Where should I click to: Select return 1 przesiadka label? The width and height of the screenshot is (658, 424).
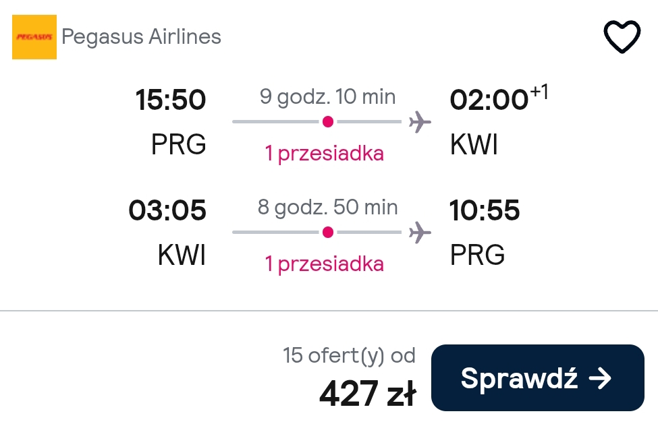(x=325, y=264)
